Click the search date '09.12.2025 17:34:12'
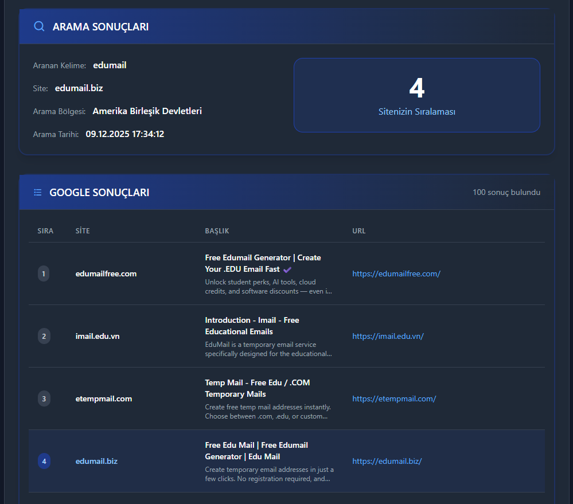This screenshot has width=573, height=504. [x=124, y=134]
